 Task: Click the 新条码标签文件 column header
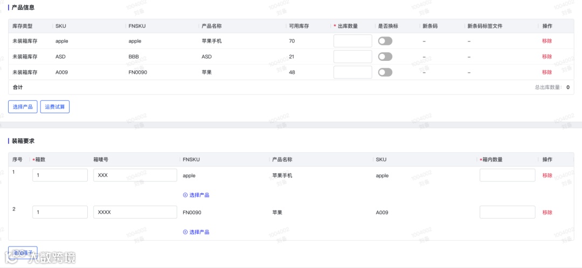(485, 26)
